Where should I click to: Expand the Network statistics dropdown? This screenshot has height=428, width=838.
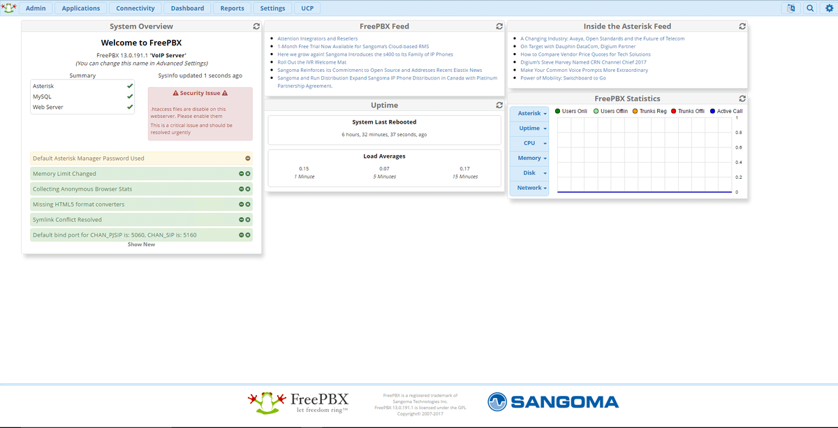[529, 188]
